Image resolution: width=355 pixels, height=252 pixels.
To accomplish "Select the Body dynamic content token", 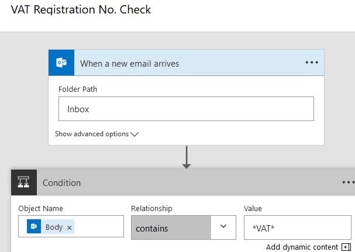I will point(54,227).
